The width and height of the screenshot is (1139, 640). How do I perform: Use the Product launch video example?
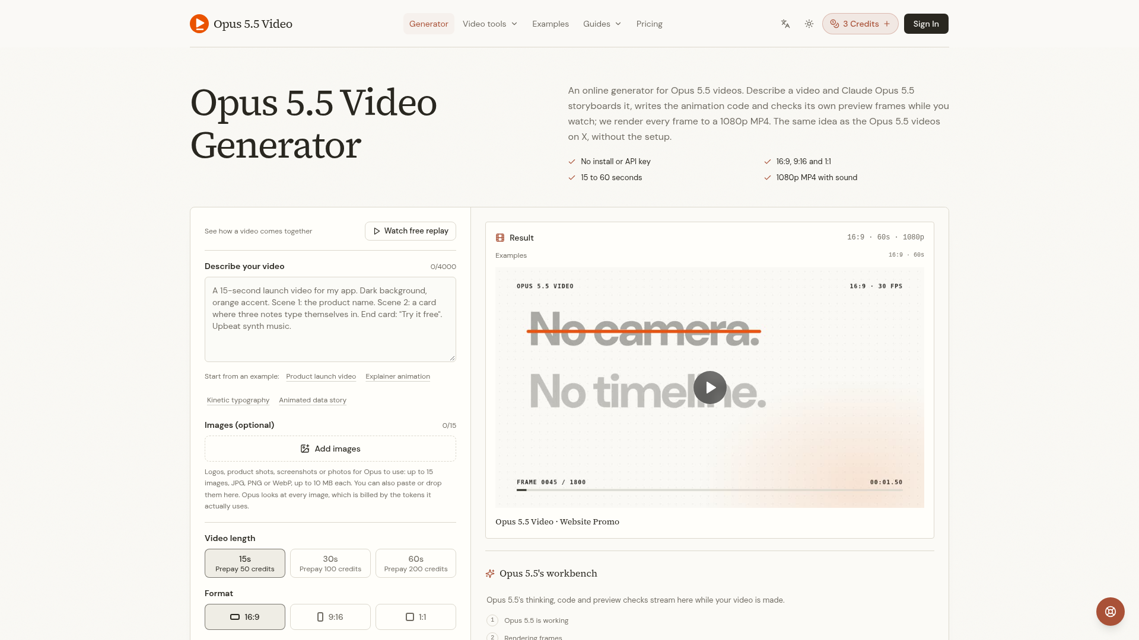pos(321,376)
